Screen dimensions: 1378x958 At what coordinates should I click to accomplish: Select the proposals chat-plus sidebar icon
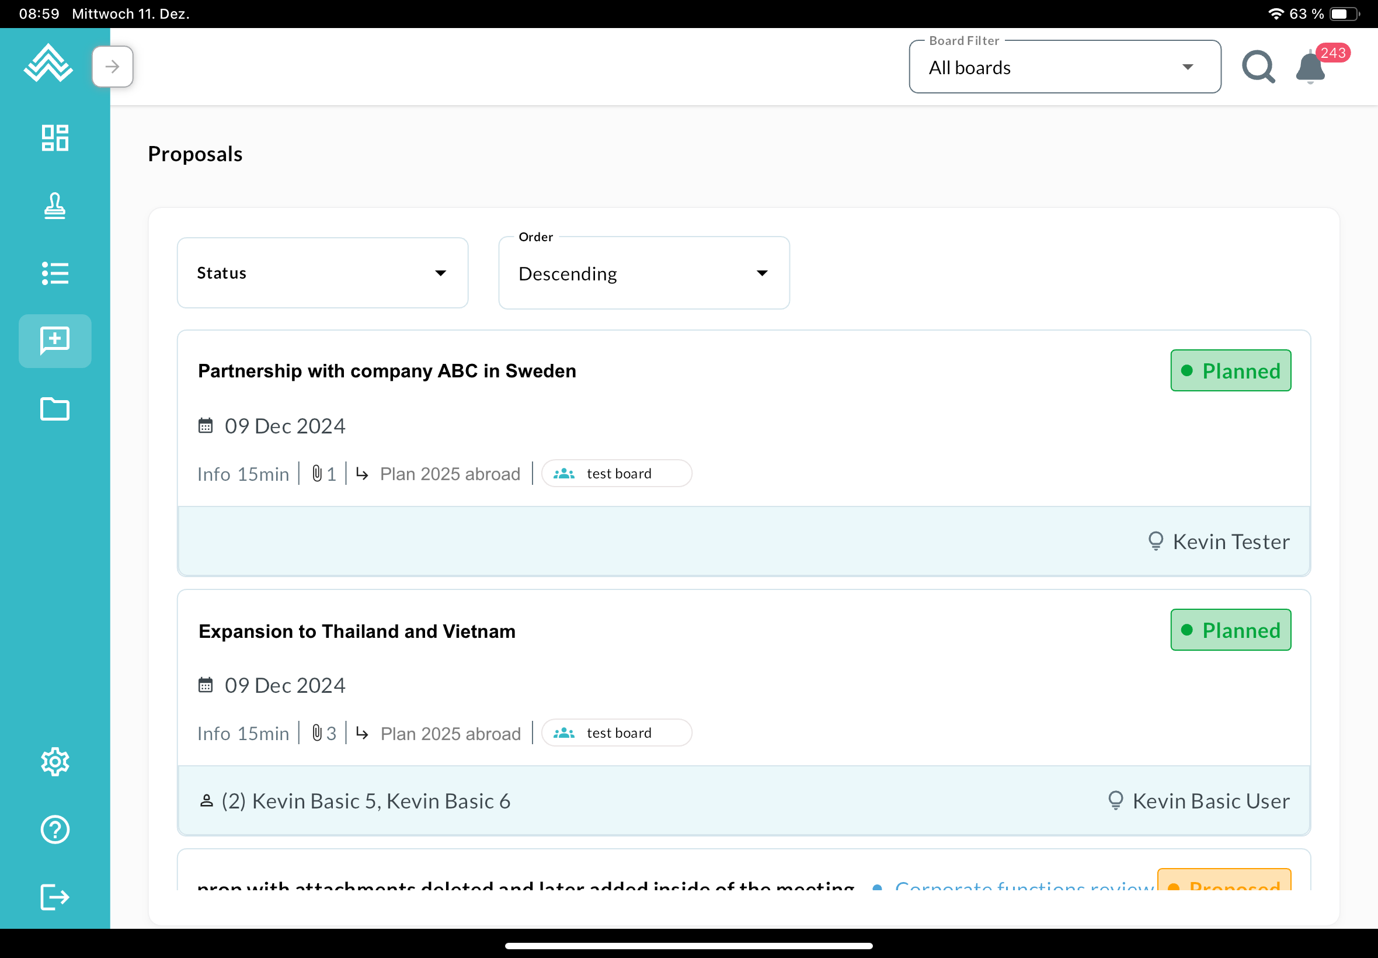point(54,341)
